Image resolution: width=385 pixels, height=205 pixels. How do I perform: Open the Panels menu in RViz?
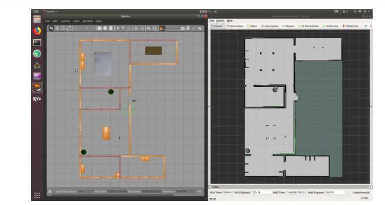(220, 21)
